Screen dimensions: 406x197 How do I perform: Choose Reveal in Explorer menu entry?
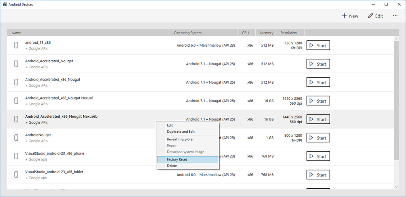pos(180,139)
